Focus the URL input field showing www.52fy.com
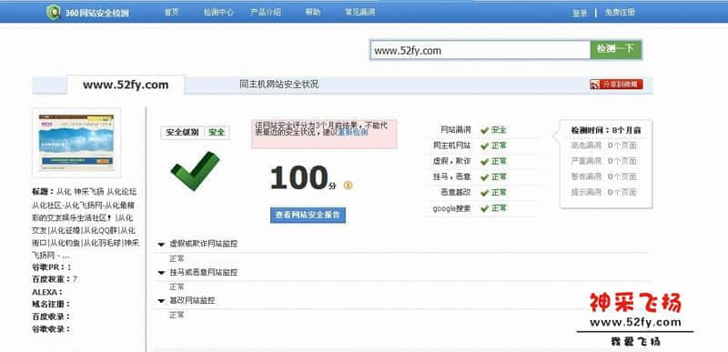Image resolution: width=728 pixels, height=352 pixels. pyautogui.click(x=480, y=50)
